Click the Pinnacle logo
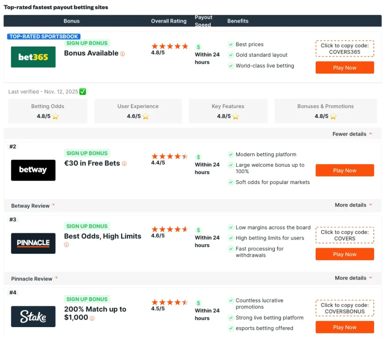The width and height of the screenshot is (385, 338). [33, 243]
